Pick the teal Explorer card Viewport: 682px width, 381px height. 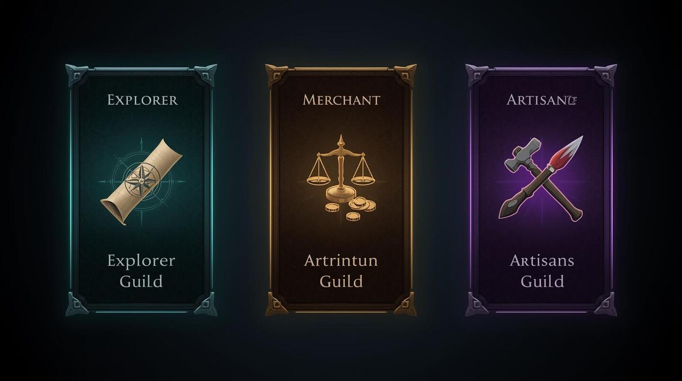141,190
